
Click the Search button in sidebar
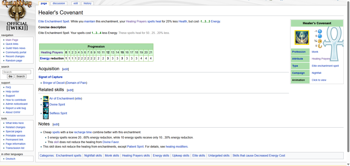pyautogui.click(x=21, y=76)
